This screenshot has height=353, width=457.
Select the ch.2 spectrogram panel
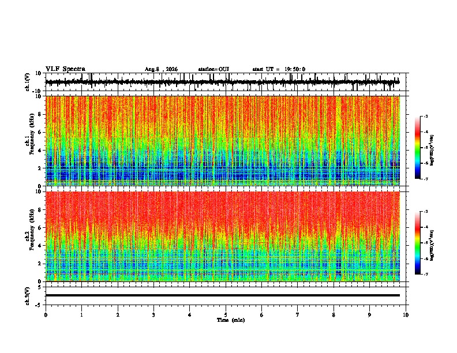227,236
